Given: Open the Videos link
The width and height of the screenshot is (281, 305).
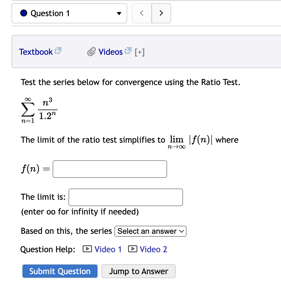Looking at the screenshot, I should tap(110, 52).
